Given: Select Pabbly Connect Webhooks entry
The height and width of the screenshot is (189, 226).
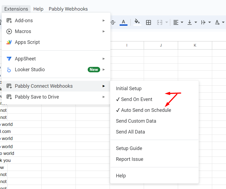Looking at the screenshot, I should tap(56, 86).
